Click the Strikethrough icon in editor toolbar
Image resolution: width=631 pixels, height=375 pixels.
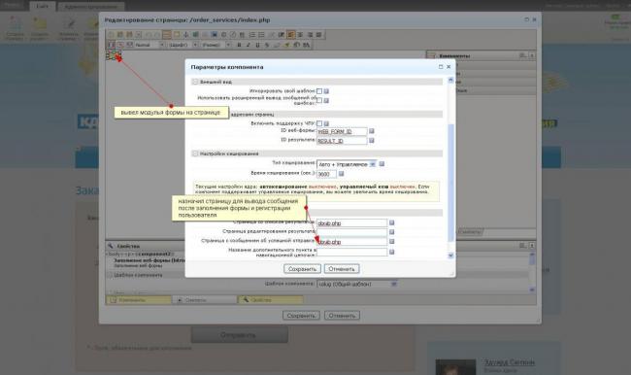tap(267, 45)
